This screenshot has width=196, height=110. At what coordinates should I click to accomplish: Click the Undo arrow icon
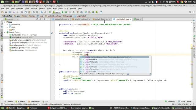point(14,12)
